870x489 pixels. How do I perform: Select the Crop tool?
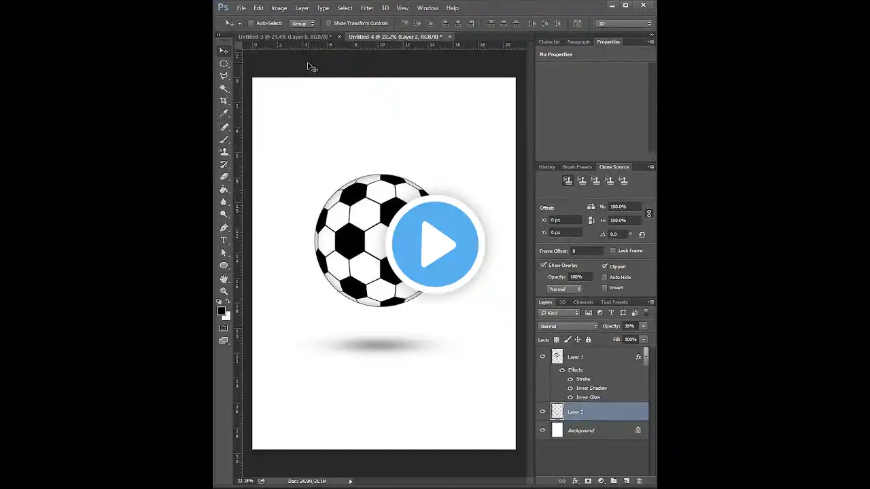click(x=224, y=101)
